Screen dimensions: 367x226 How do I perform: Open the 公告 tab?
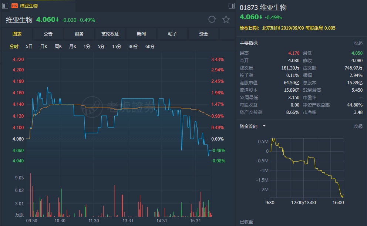click(x=48, y=34)
